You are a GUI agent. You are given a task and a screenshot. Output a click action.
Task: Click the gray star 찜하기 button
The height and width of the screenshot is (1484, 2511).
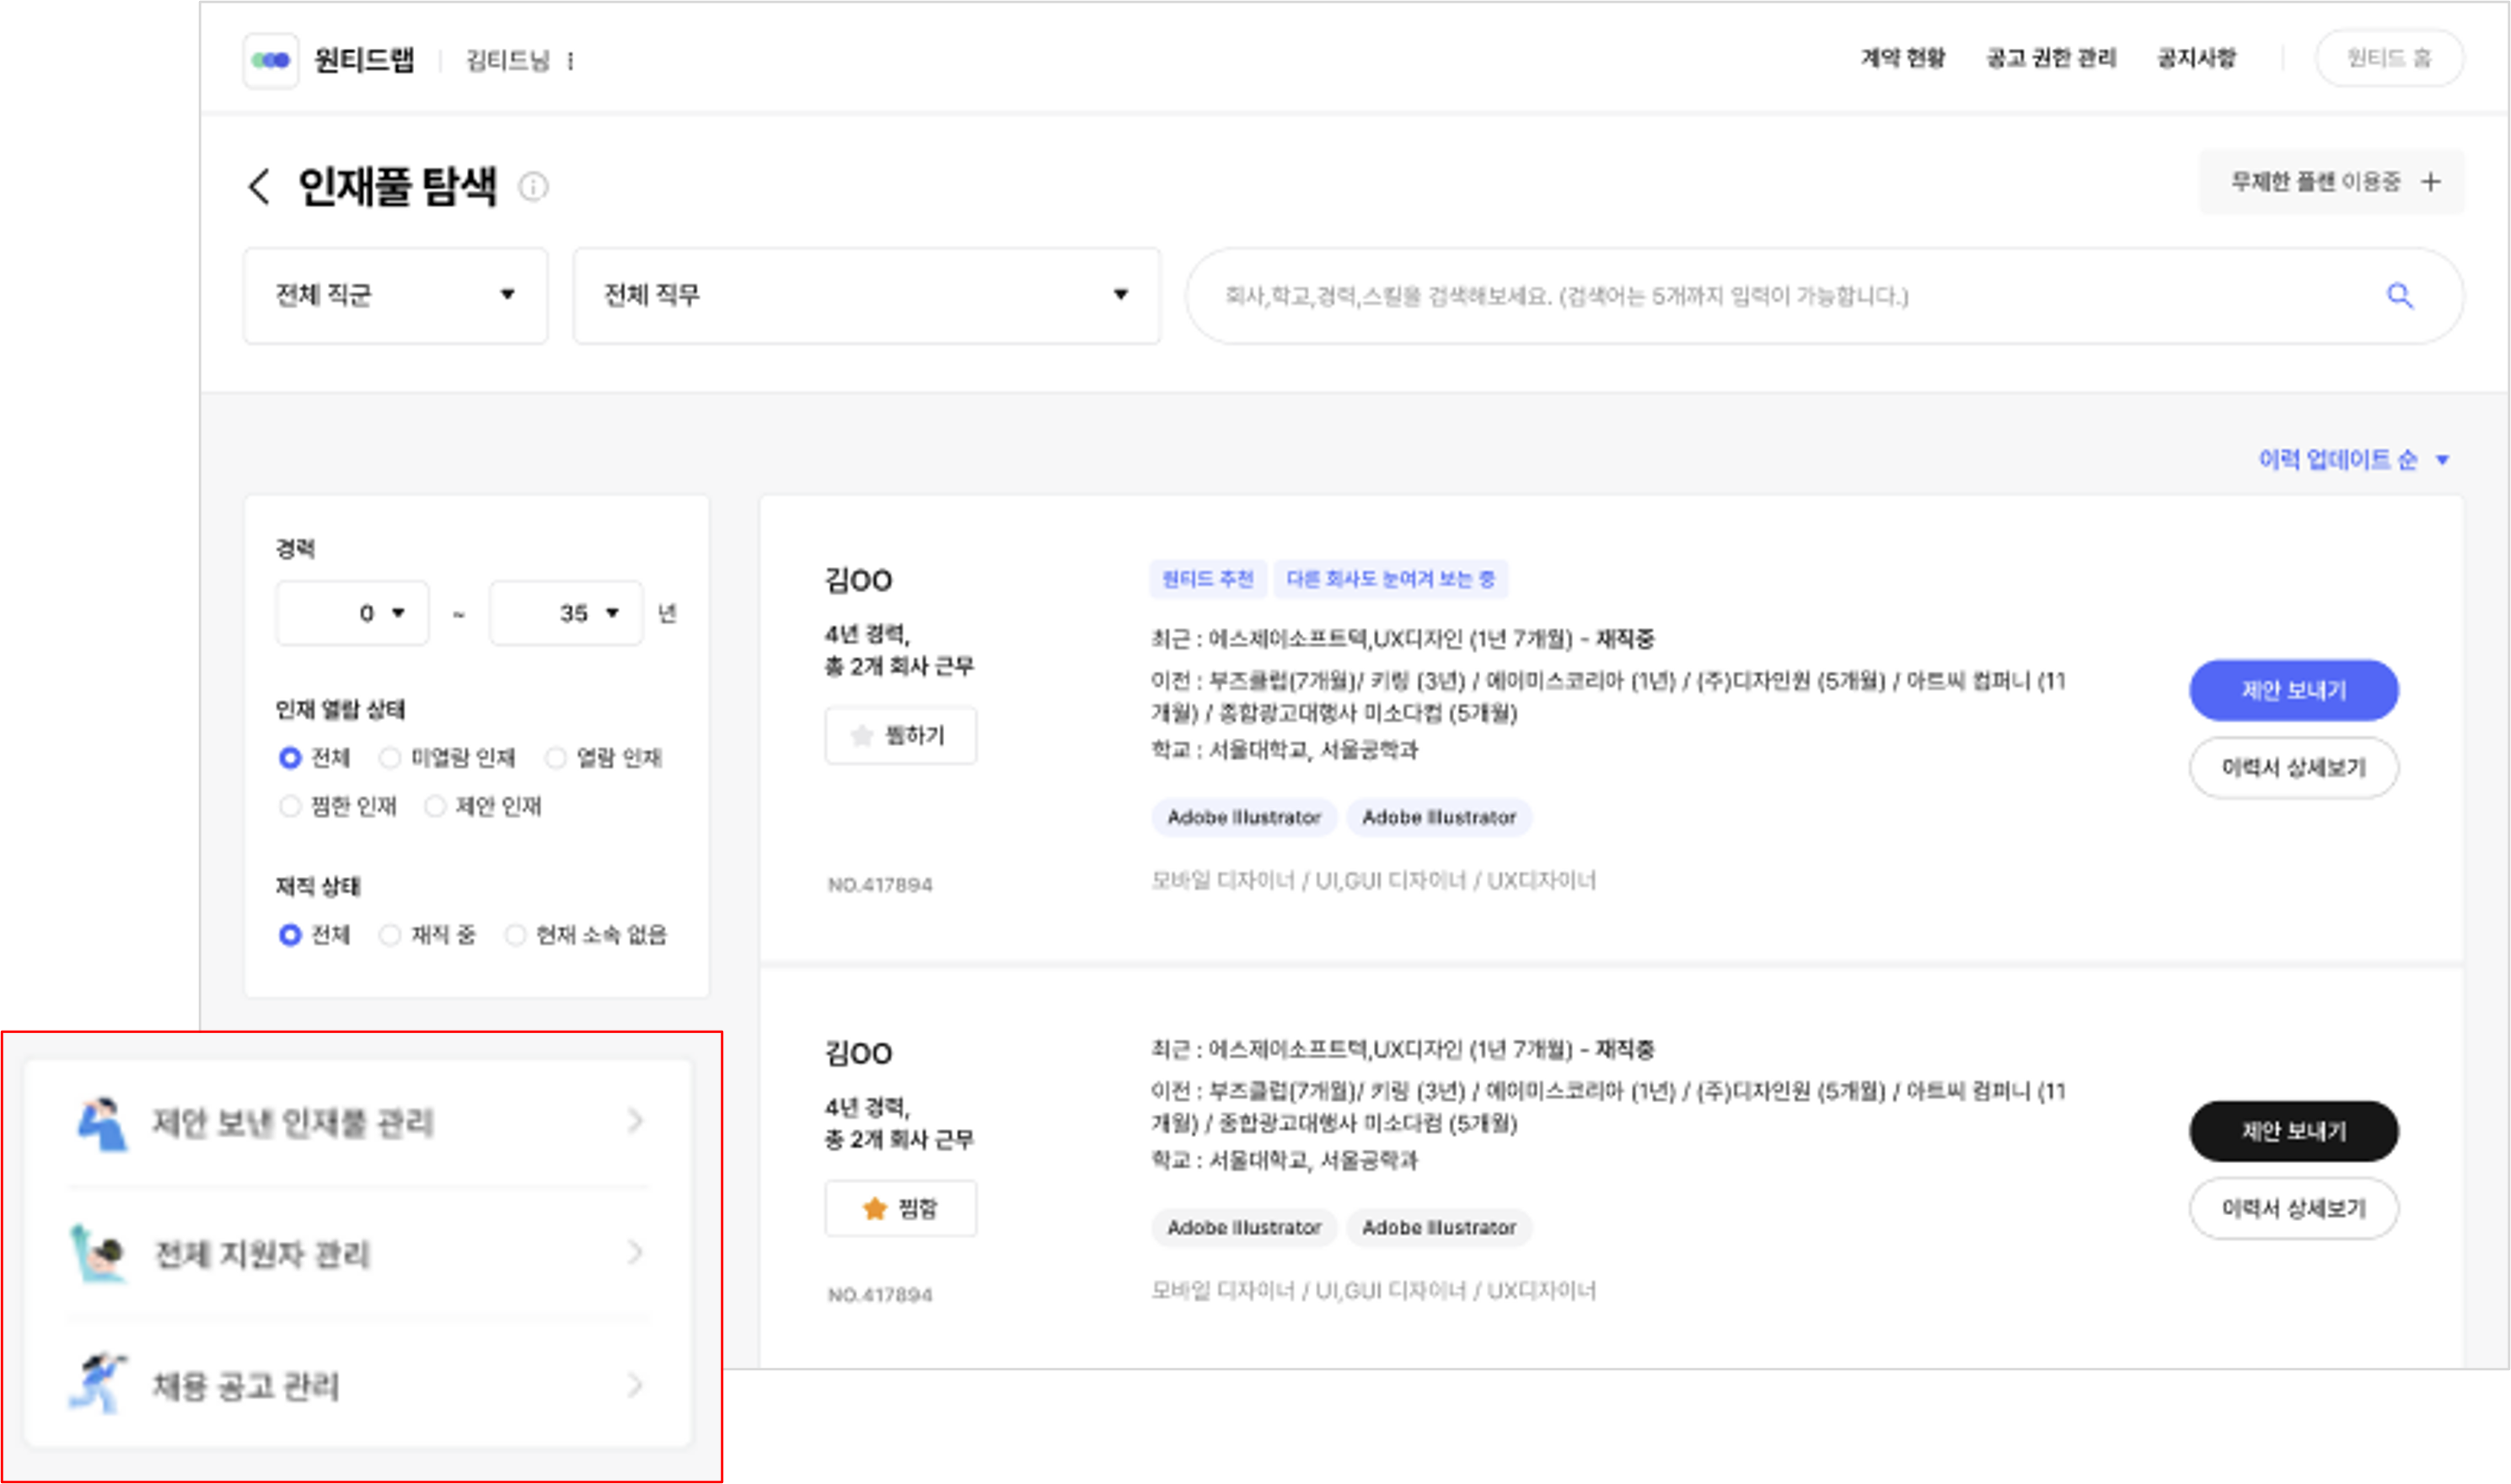click(900, 736)
